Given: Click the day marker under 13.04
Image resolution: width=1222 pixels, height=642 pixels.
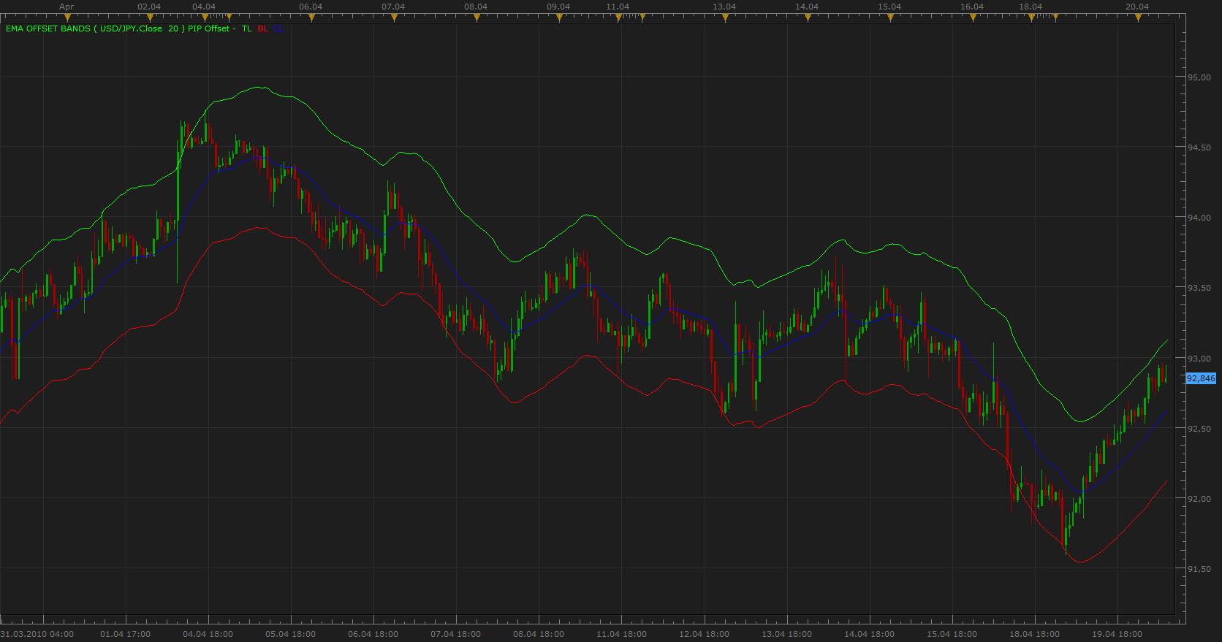Looking at the screenshot, I should click(725, 18).
